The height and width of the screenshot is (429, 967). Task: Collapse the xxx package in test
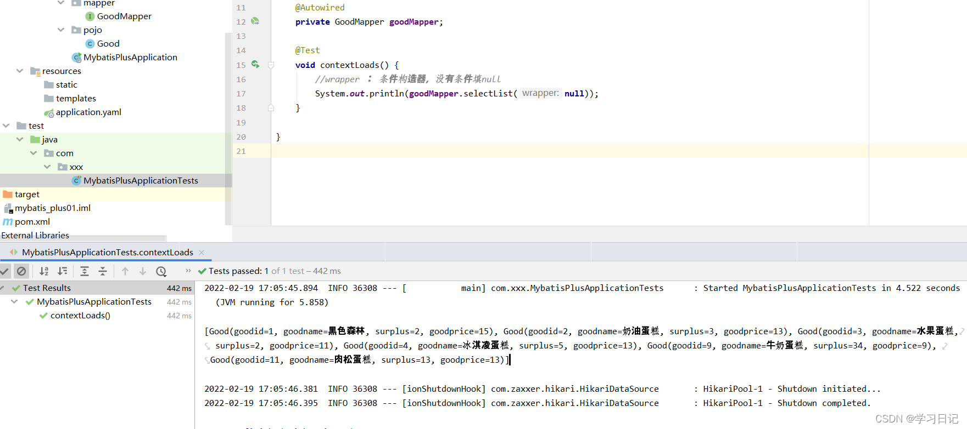click(x=47, y=167)
